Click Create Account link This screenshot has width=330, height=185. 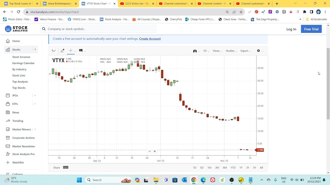[150, 39]
